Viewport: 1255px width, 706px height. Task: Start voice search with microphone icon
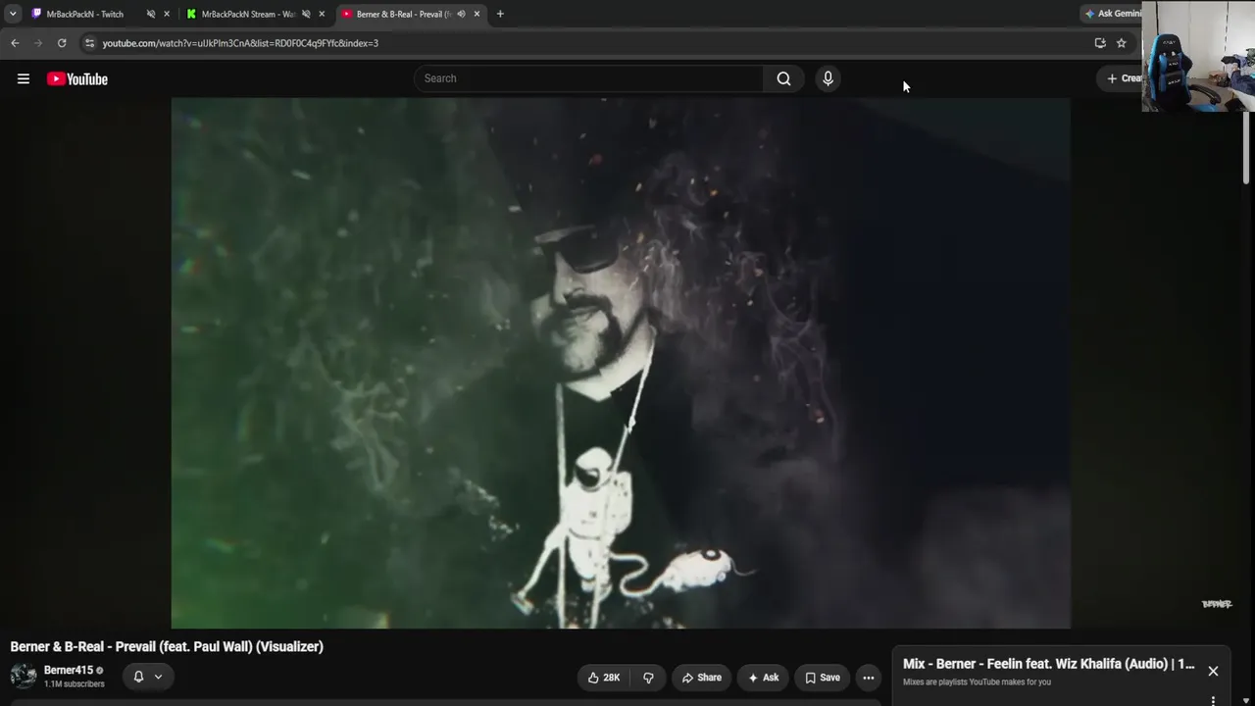[828, 78]
